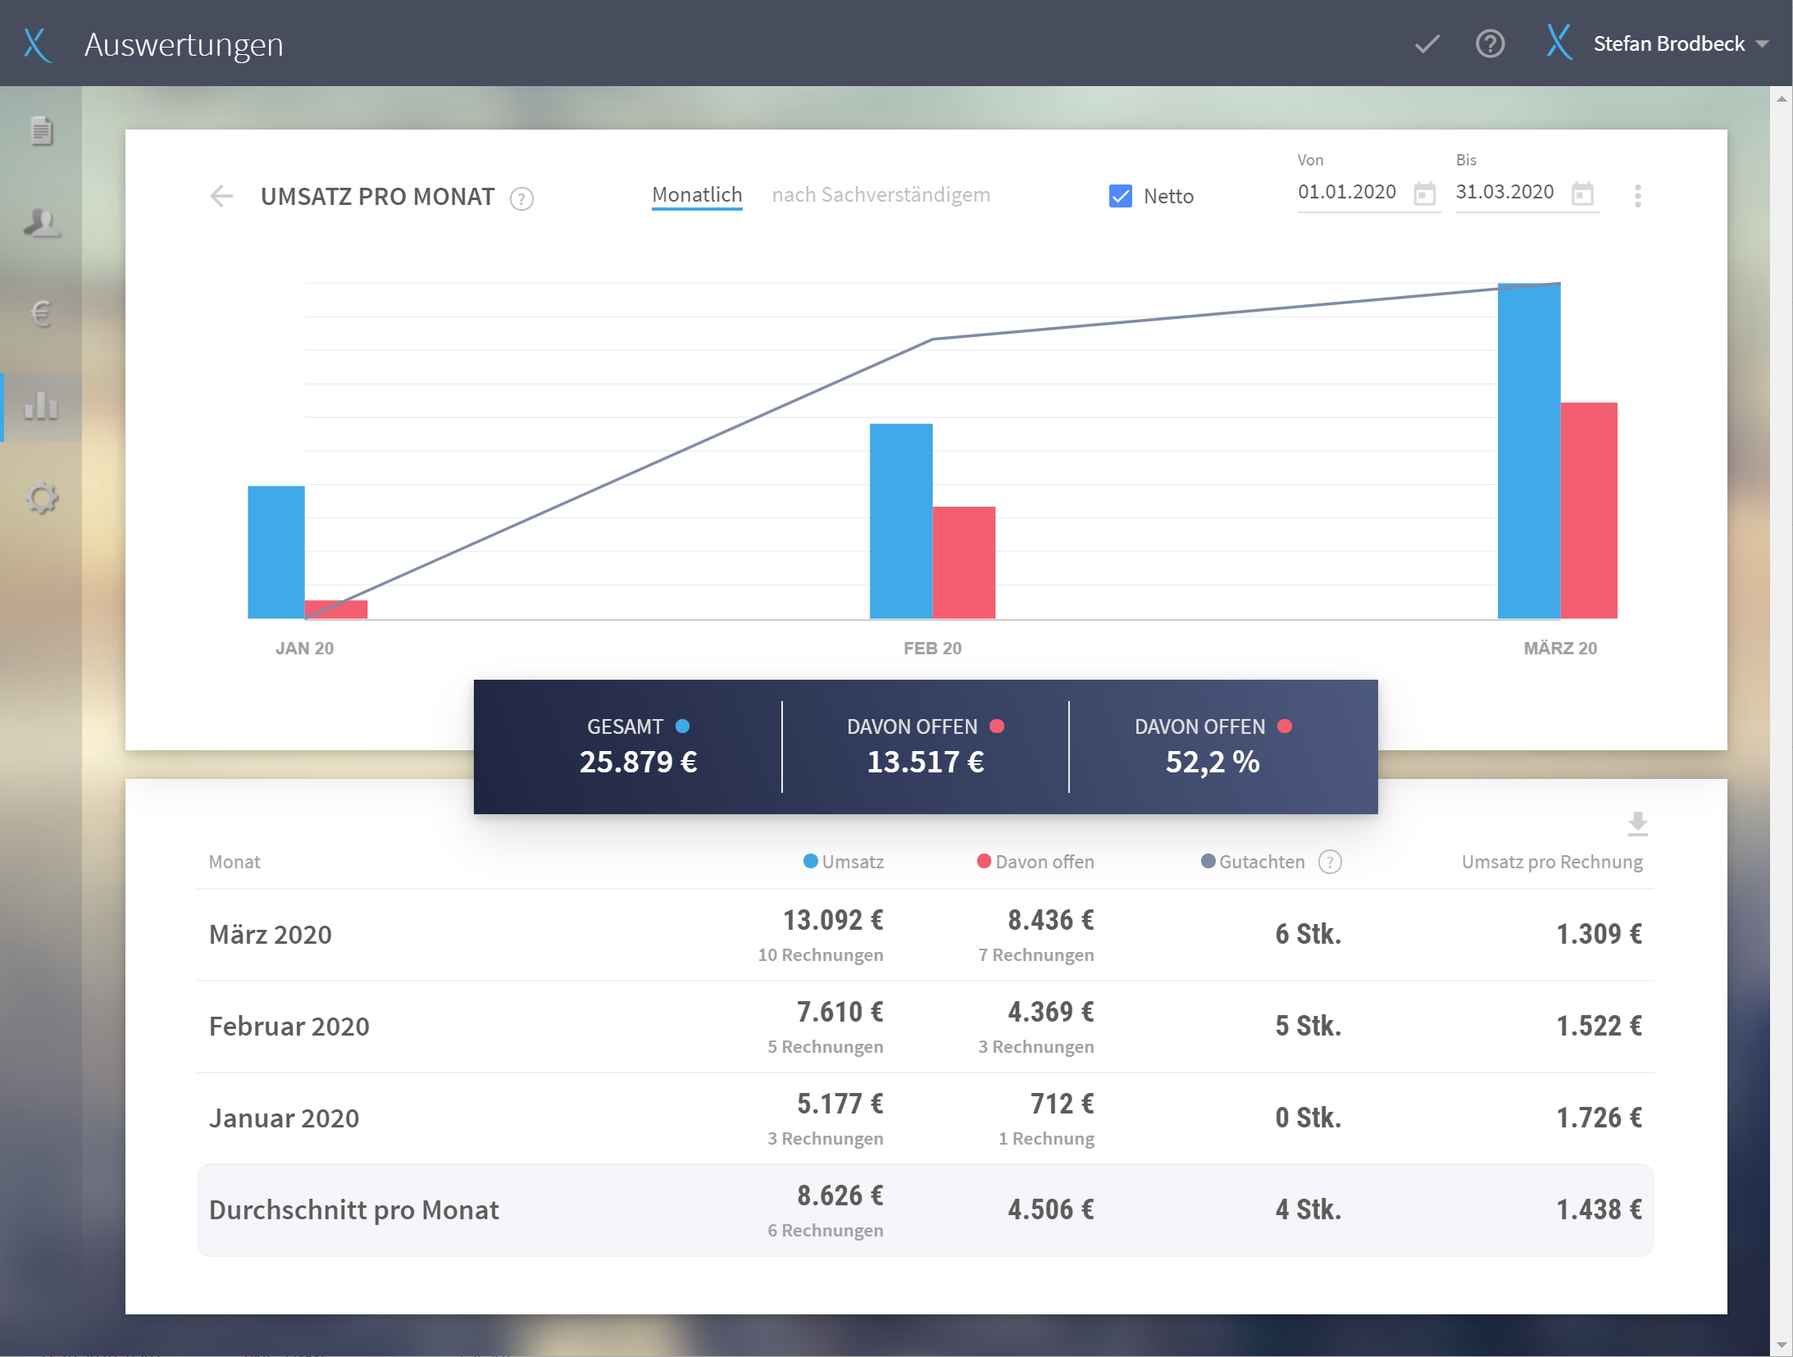Open the euro invoices icon in sidebar
1793x1357 pixels.
pyautogui.click(x=41, y=313)
